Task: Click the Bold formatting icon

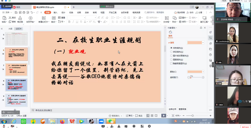Action: (69, 22)
